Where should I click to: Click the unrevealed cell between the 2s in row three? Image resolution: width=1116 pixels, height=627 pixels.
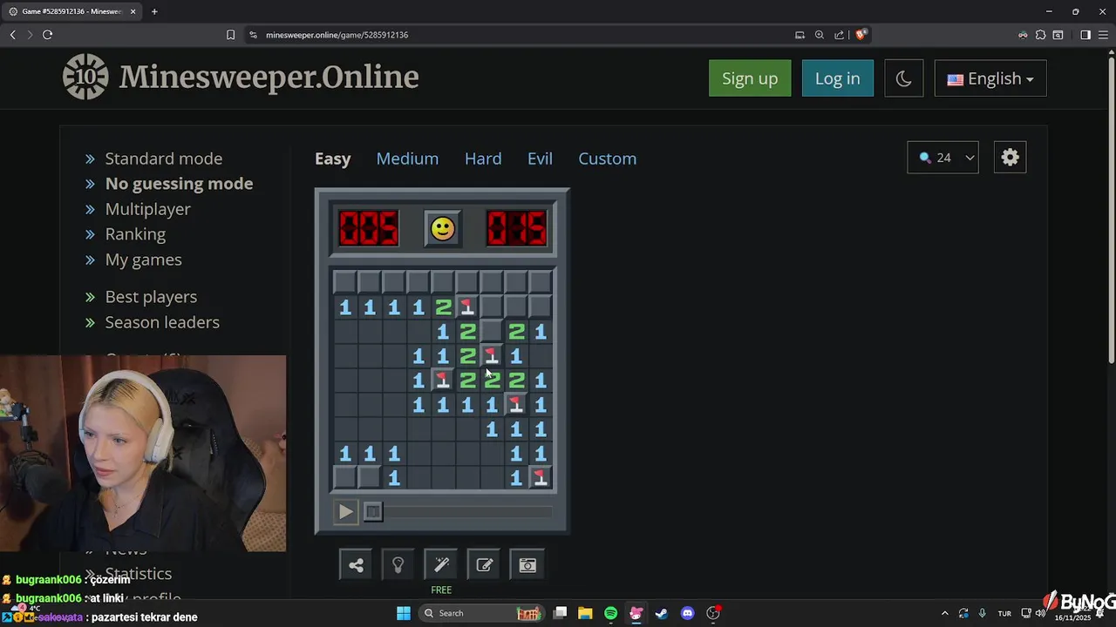coord(492,331)
